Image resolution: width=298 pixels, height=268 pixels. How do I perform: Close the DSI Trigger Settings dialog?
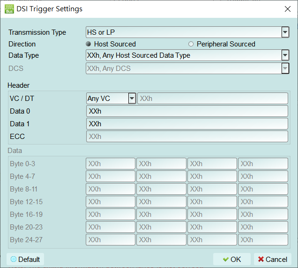tap(288, 9)
